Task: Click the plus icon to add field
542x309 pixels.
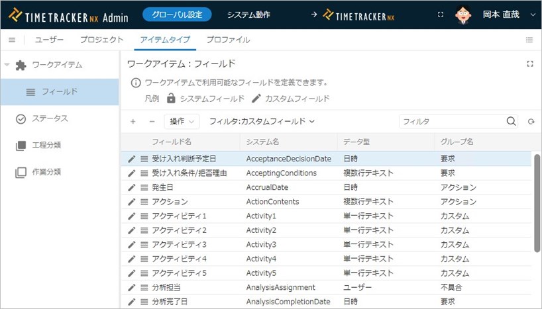Action: pyautogui.click(x=133, y=122)
